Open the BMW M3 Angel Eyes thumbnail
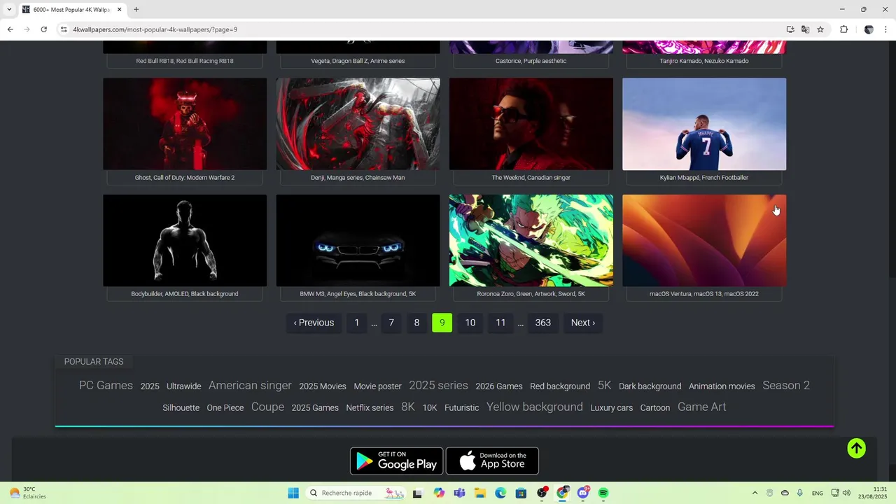Viewport: 896px width, 504px height. [358, 240]
